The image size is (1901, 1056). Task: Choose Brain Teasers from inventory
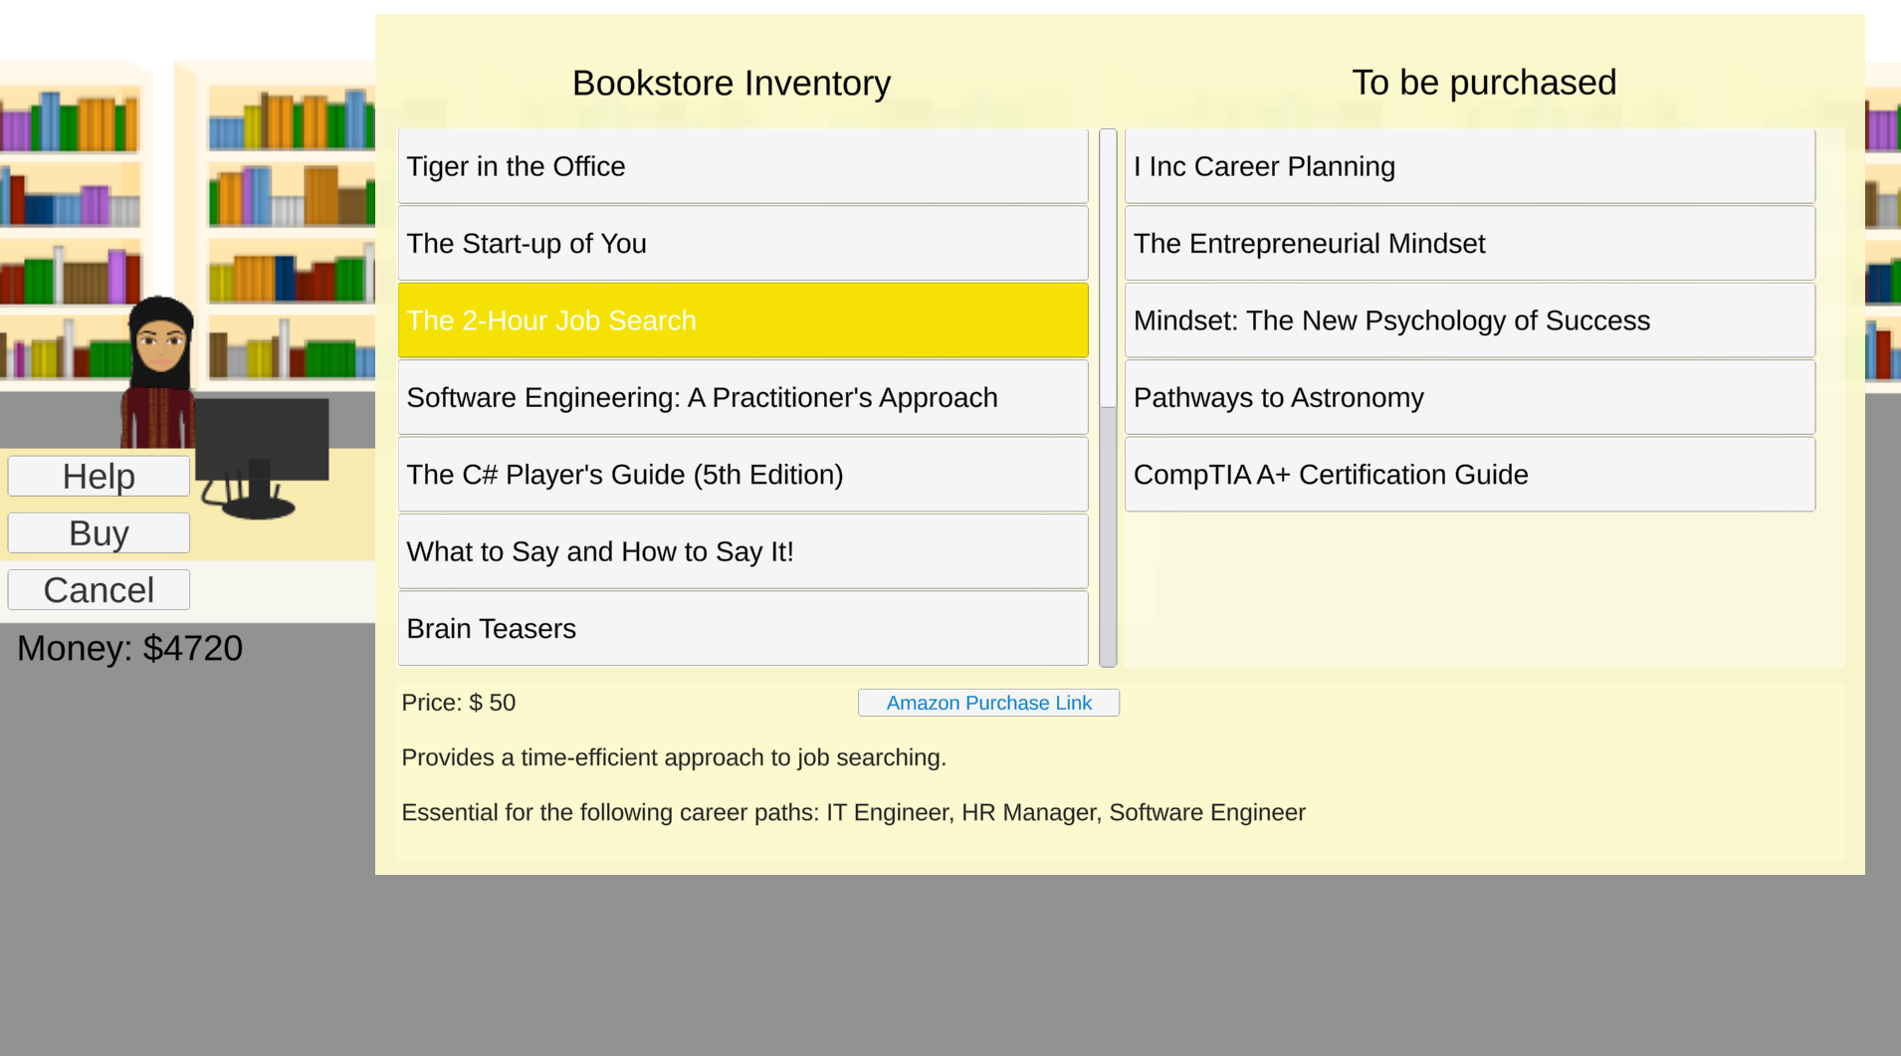[x=742, y=628]
